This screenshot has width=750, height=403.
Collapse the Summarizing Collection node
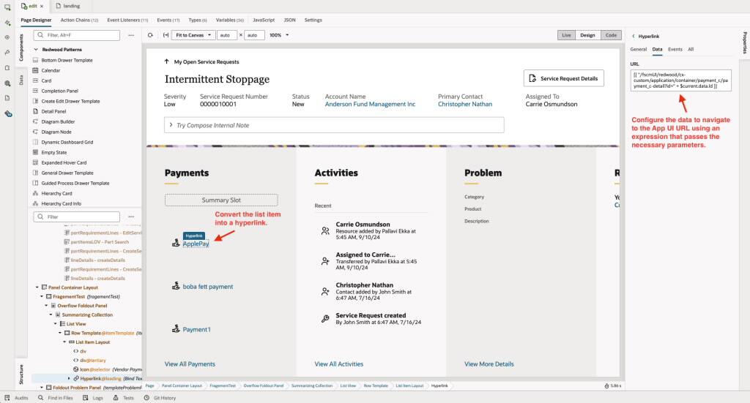point(51,315)
